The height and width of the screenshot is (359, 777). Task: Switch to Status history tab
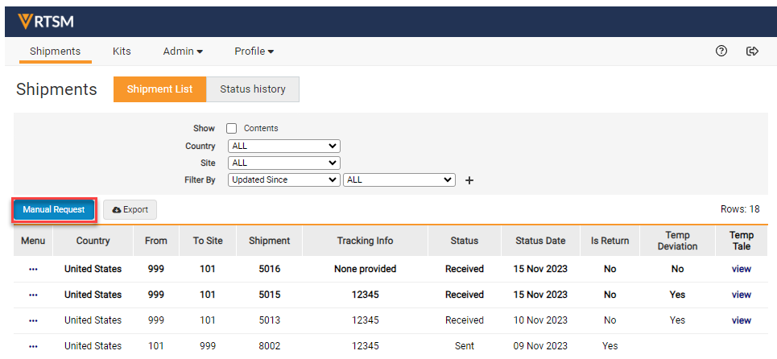pyautogui.click(x=253, y=89)
